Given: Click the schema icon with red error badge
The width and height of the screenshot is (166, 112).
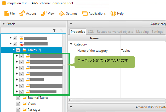Looking at the screenshot, I should click(21, 44).
